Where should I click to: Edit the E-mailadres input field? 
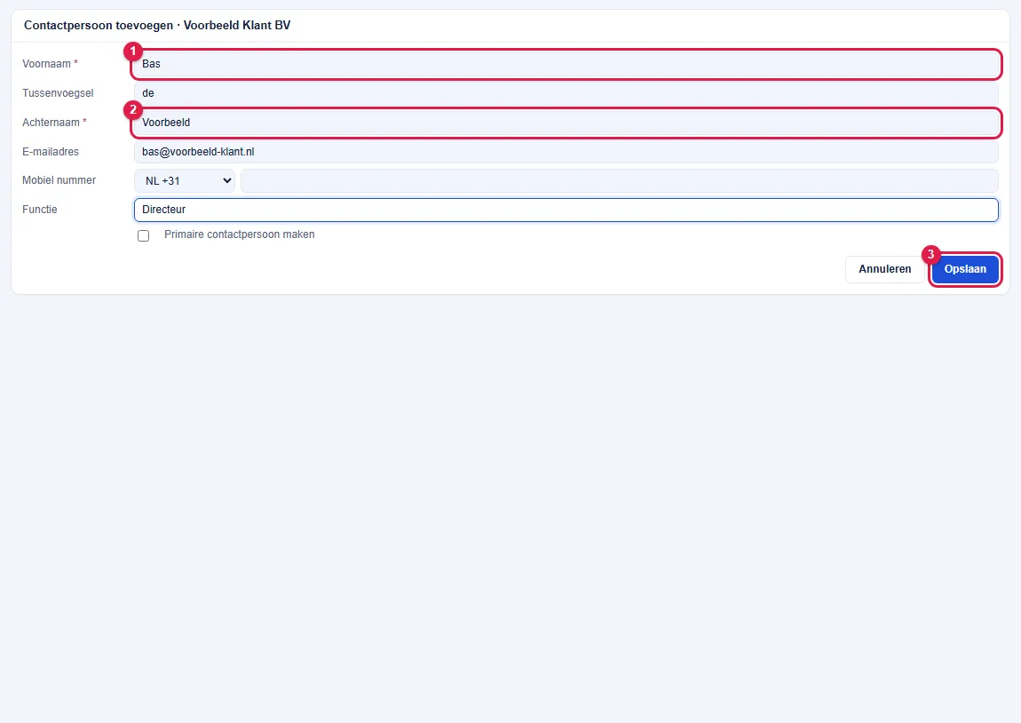(x=566, y=152)
